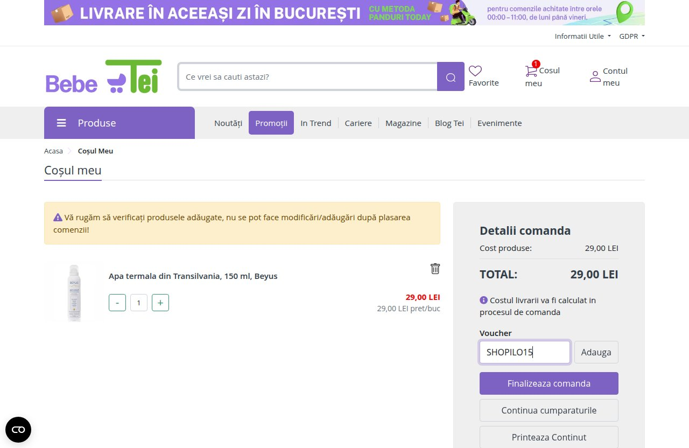Delete product with the trash icon
Screen dimensions: 689x448
click(x=435, y=268)
